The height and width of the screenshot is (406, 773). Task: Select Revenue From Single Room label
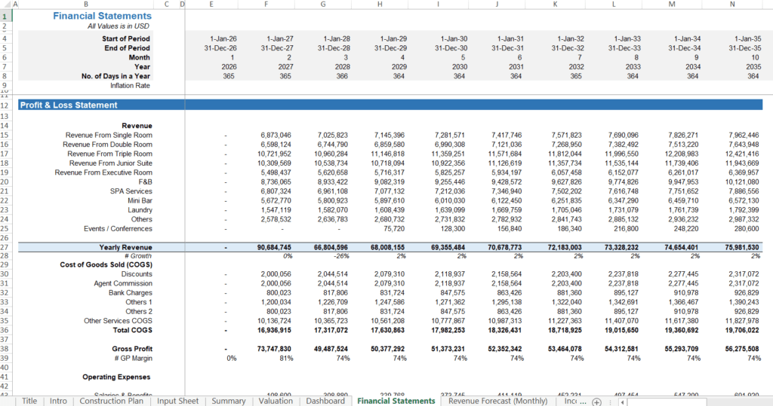(109, 135)
